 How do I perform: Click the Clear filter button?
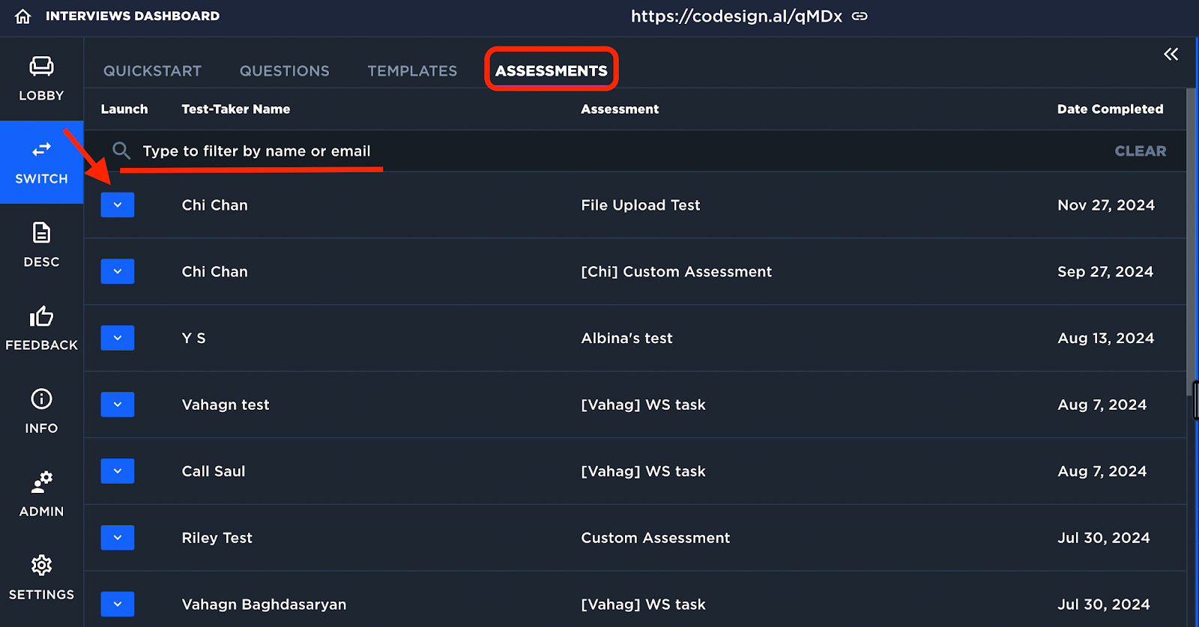point(1141,151)
